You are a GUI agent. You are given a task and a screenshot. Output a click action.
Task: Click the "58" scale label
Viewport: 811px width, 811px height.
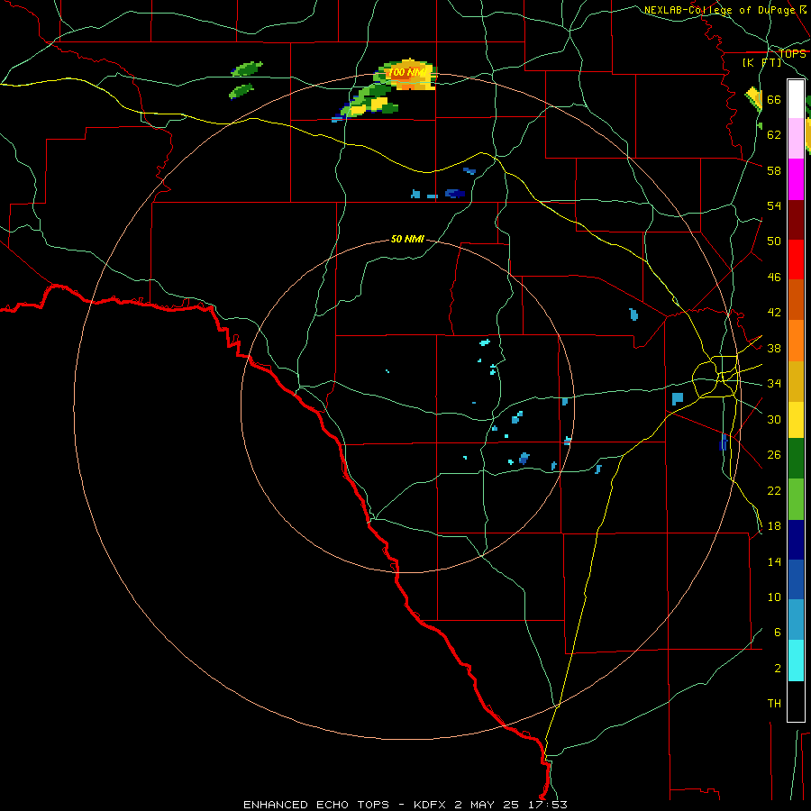point(774,170)
